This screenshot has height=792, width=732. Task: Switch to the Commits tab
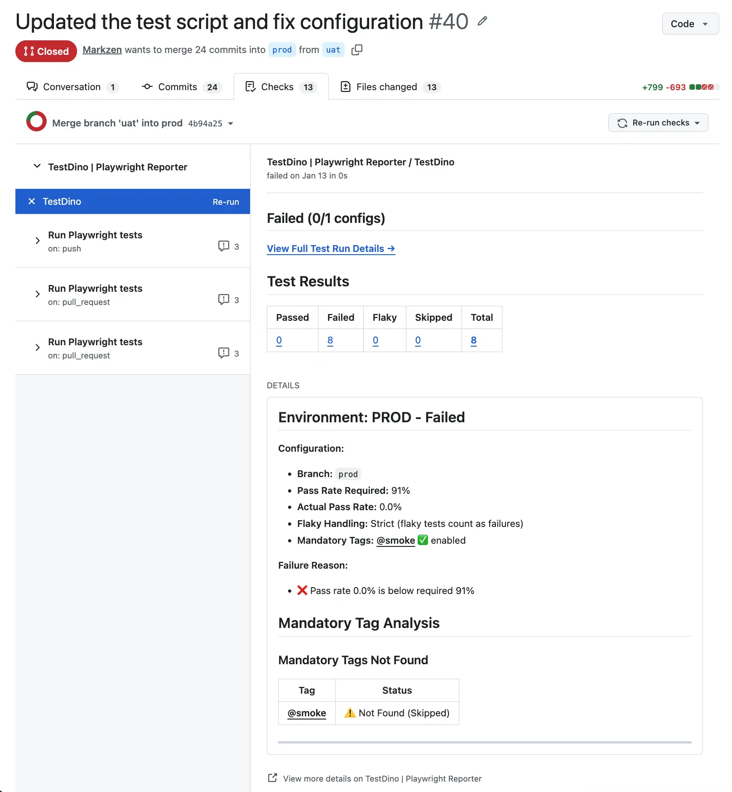(182, 87)
